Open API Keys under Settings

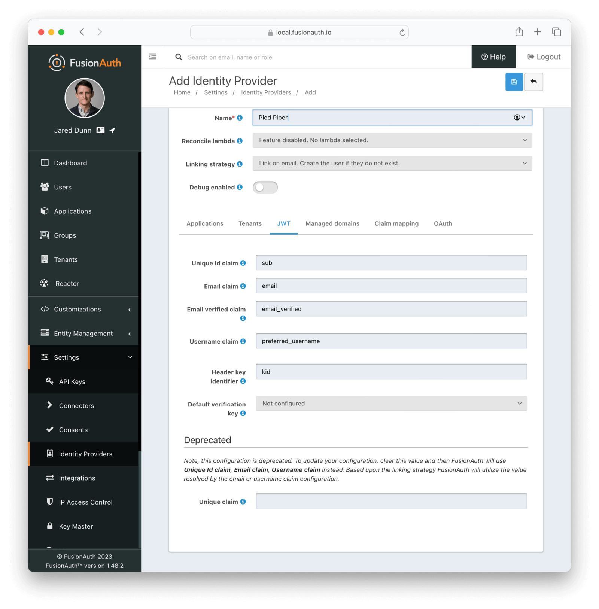pyautogui.click(x=83, y=382)
